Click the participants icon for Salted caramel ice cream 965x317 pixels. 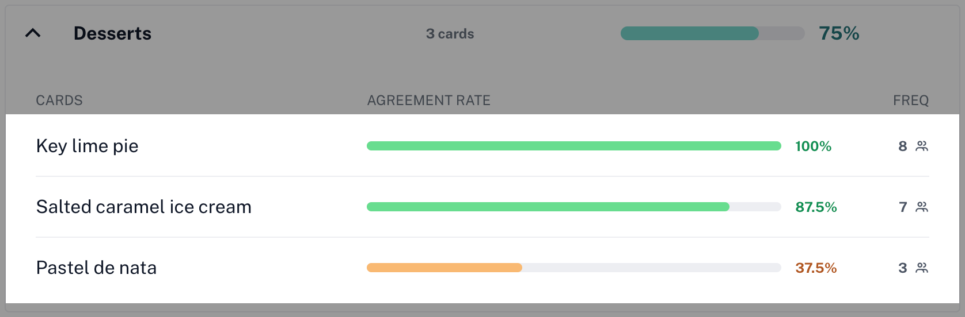[x=922, y=207]
